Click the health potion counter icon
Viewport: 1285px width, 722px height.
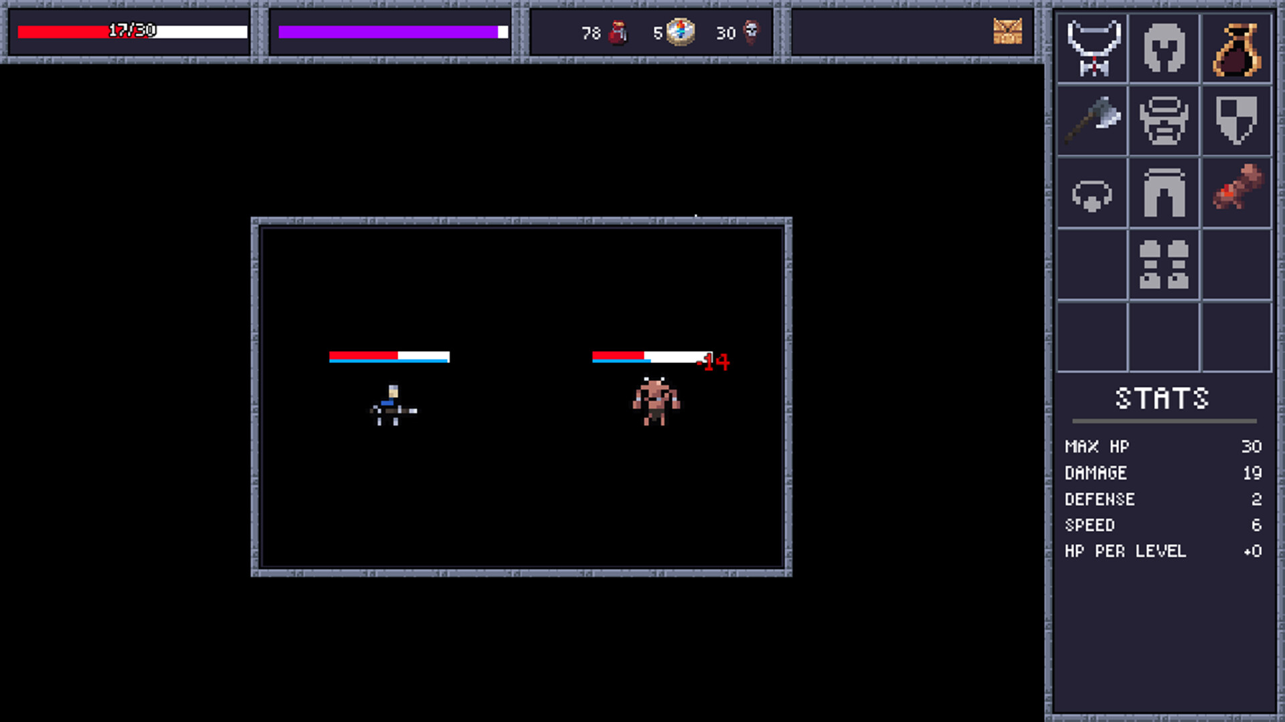click(x=619, y=32)
